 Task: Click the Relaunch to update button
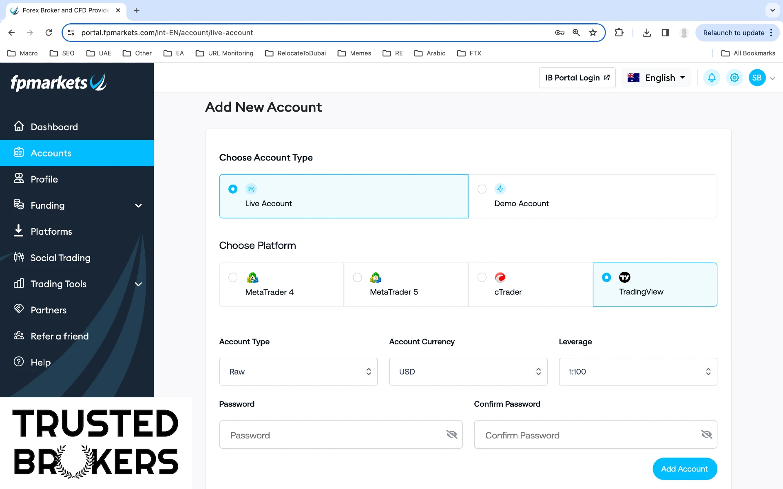[734, 33]
